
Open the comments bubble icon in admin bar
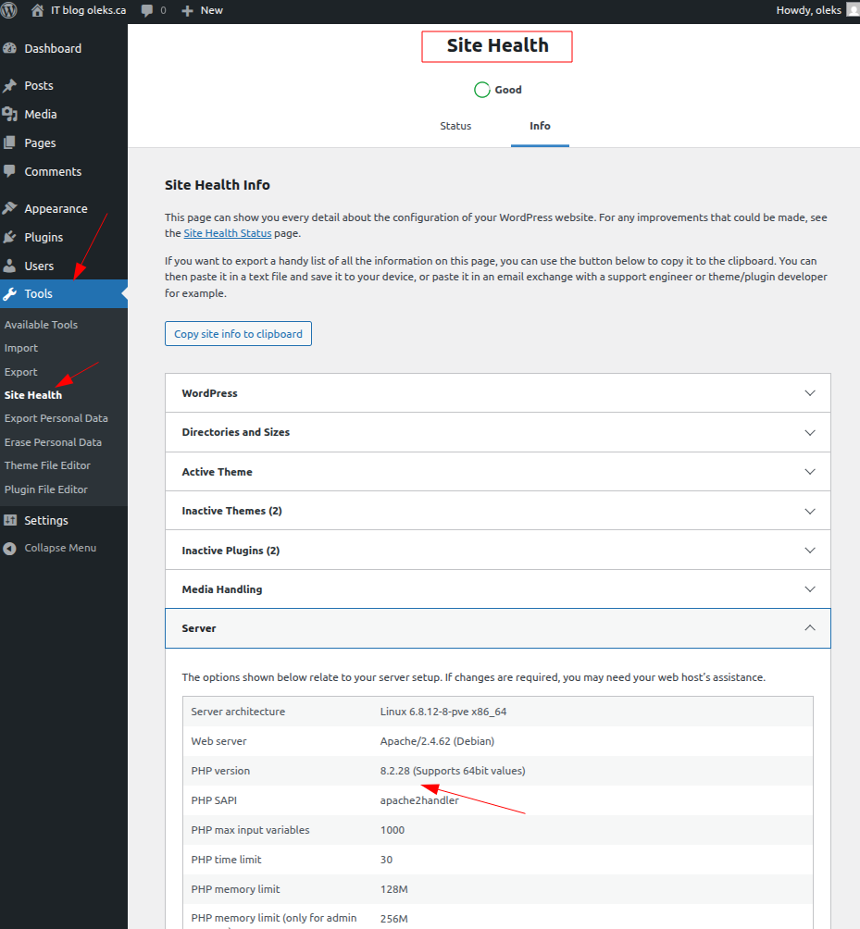click(x=147, y=11)
